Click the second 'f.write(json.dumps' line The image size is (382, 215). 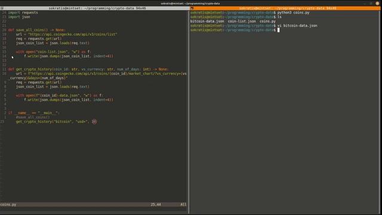coord(69,100)
